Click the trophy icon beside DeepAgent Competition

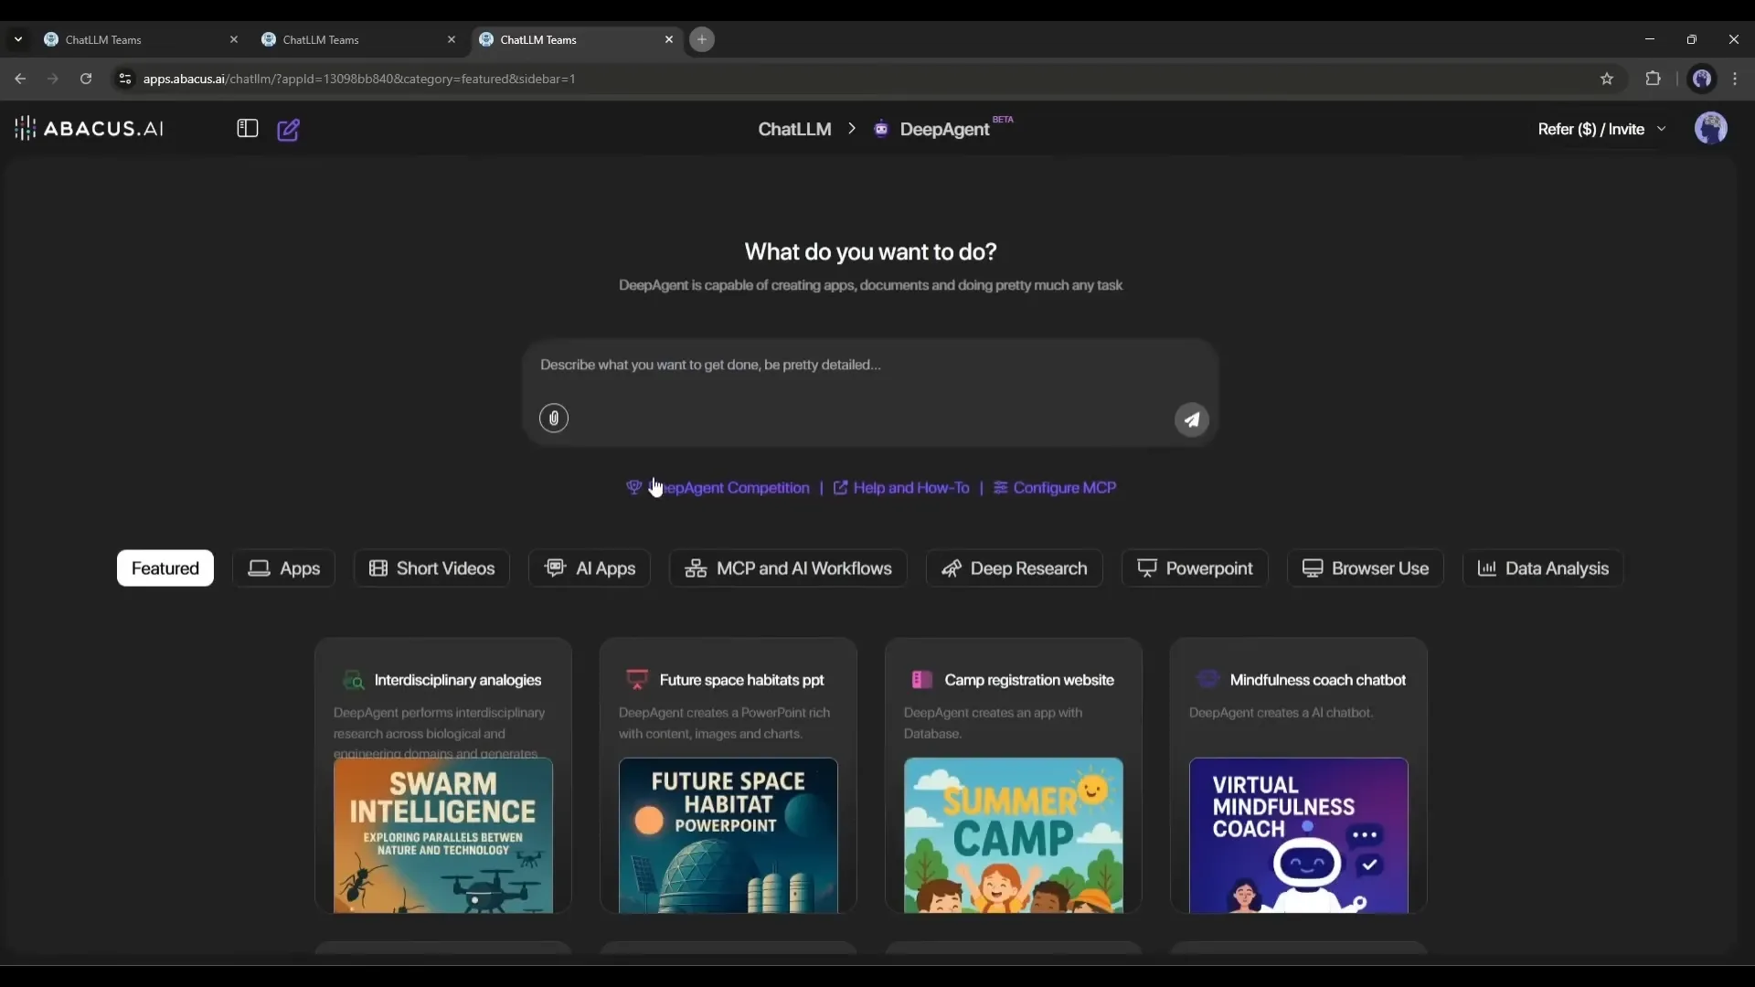(633, 488)
